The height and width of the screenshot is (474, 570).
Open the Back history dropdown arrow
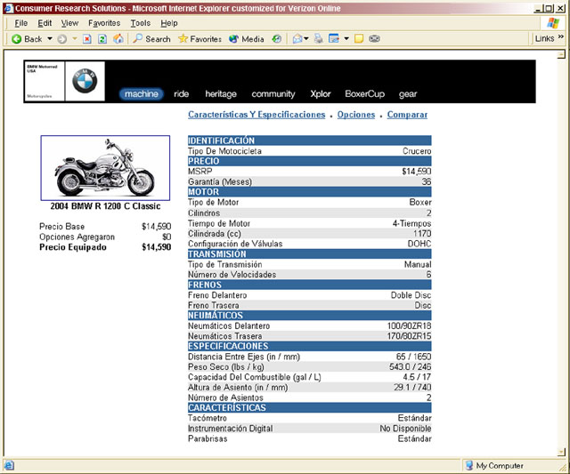click(50, 38)
